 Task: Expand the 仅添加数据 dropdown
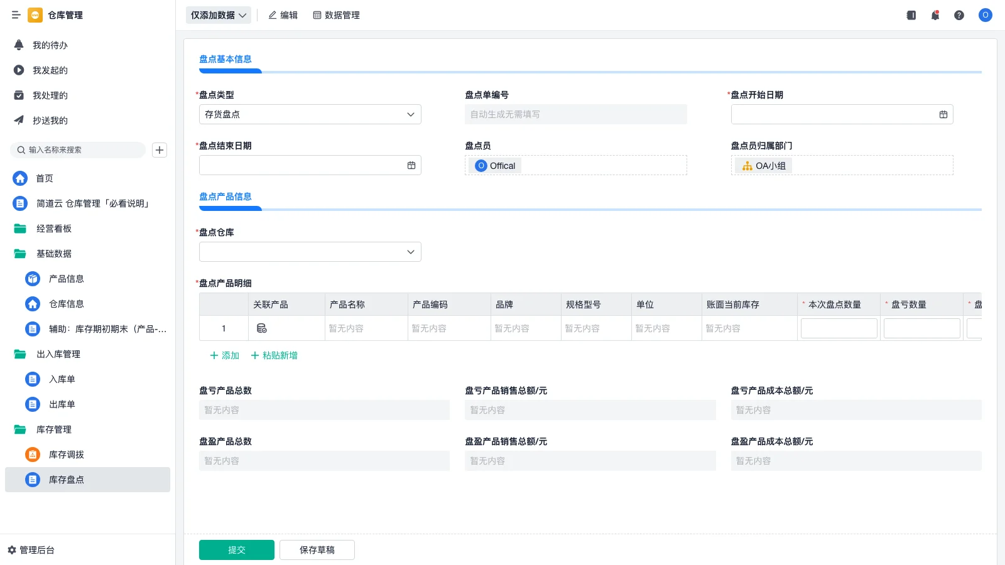click(x=218, y=15)
